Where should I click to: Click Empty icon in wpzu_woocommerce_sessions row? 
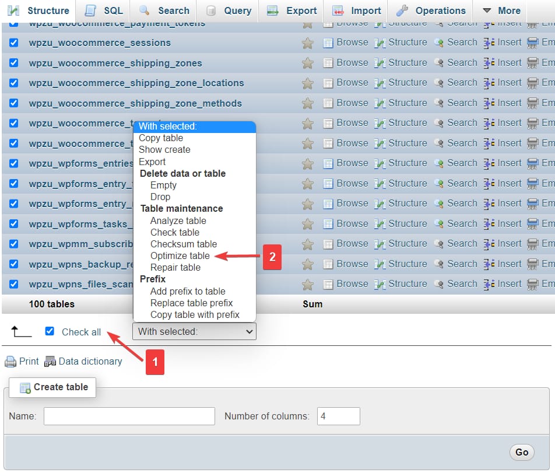532,43
